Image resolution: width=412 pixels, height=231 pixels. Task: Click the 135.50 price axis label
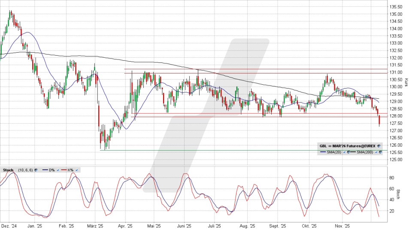click(x=396, y=7)
